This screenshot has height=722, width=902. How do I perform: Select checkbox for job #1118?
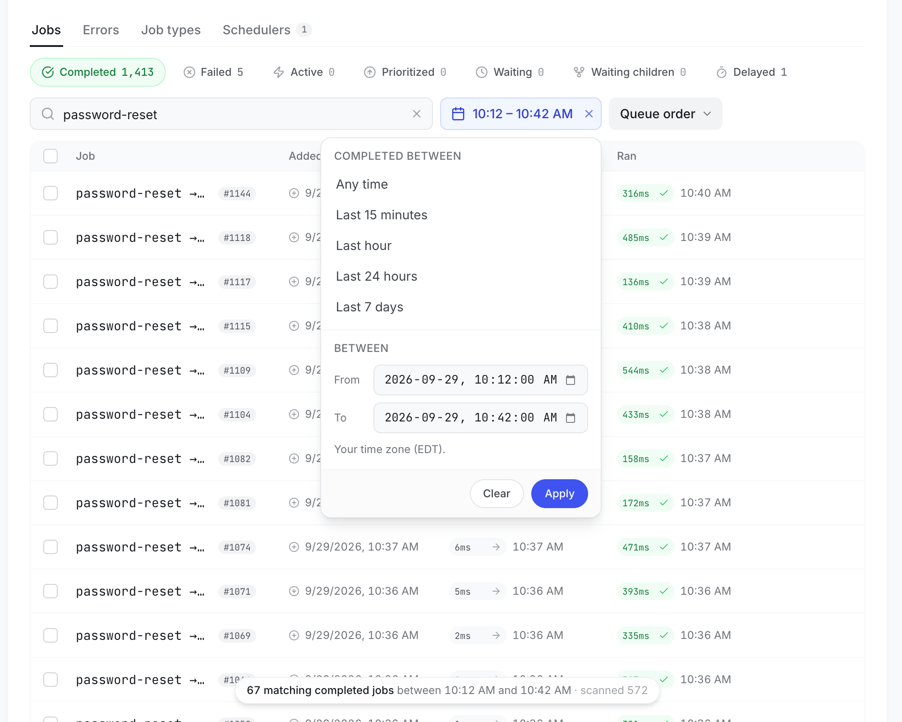coord(51,237)
